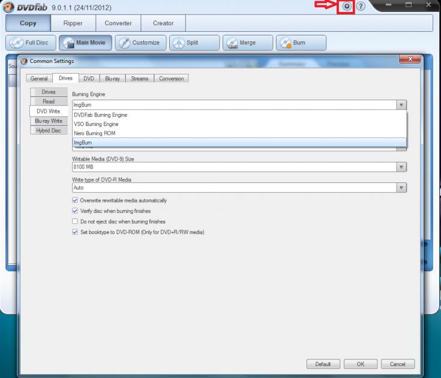Confirm settings with the OK button

click(360, 364)
